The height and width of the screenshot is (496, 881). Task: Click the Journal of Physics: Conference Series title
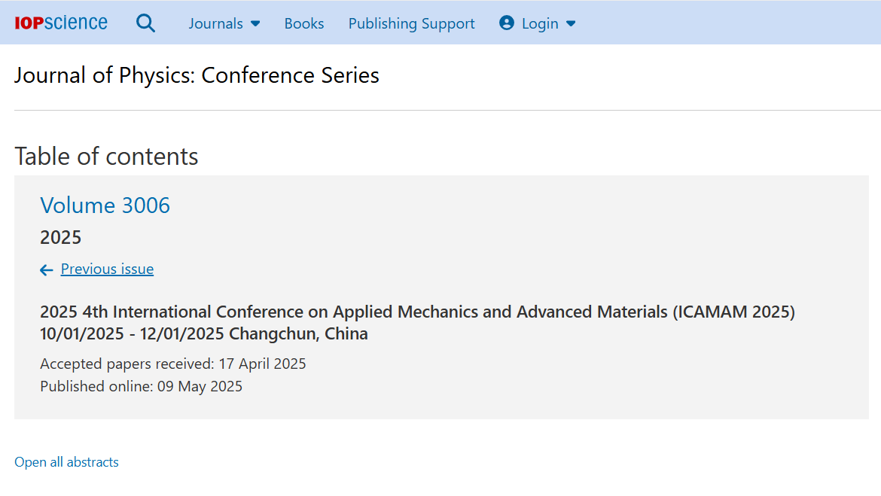pos(197,75)
